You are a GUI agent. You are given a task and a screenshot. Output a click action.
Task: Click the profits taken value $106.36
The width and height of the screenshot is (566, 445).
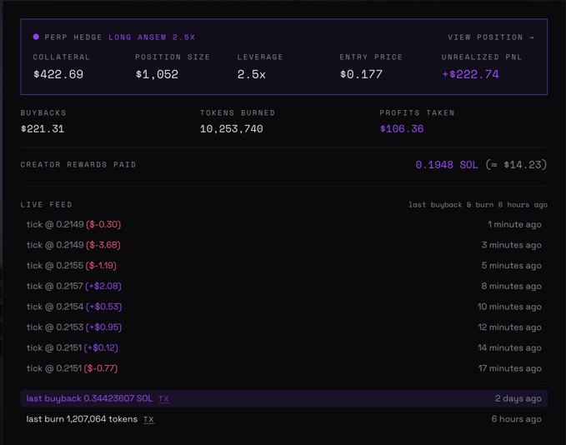click(402, 129)
